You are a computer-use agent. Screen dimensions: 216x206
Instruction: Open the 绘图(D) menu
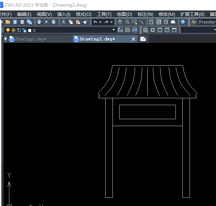click(x=124, y=14)
